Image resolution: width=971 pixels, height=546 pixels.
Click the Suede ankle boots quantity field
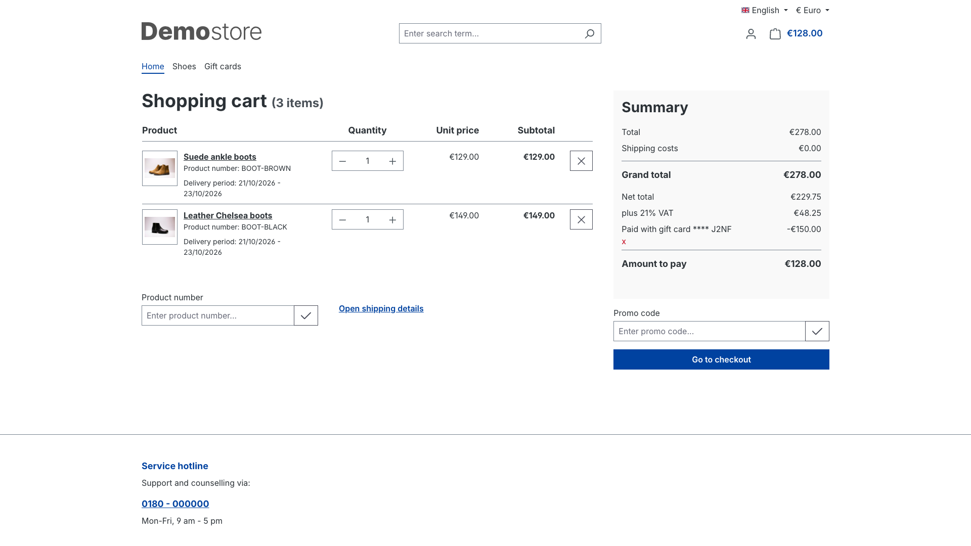tap(368, 161)
